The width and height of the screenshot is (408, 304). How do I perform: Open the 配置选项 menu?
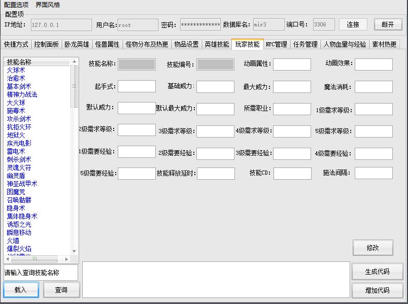tap(16, 5)
